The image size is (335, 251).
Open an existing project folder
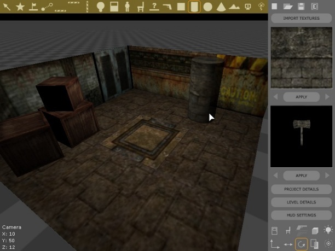tap(288, 7)
